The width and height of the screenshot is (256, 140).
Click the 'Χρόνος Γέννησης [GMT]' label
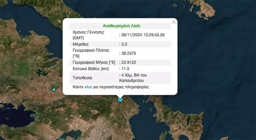click(x=88, y=35)
